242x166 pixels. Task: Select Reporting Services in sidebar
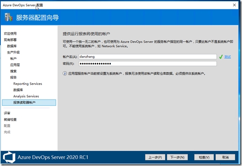(27, 84)
